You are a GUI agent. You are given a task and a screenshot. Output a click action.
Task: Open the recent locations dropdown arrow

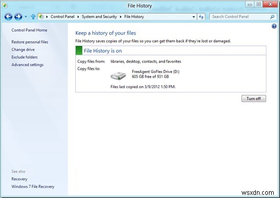26,17
